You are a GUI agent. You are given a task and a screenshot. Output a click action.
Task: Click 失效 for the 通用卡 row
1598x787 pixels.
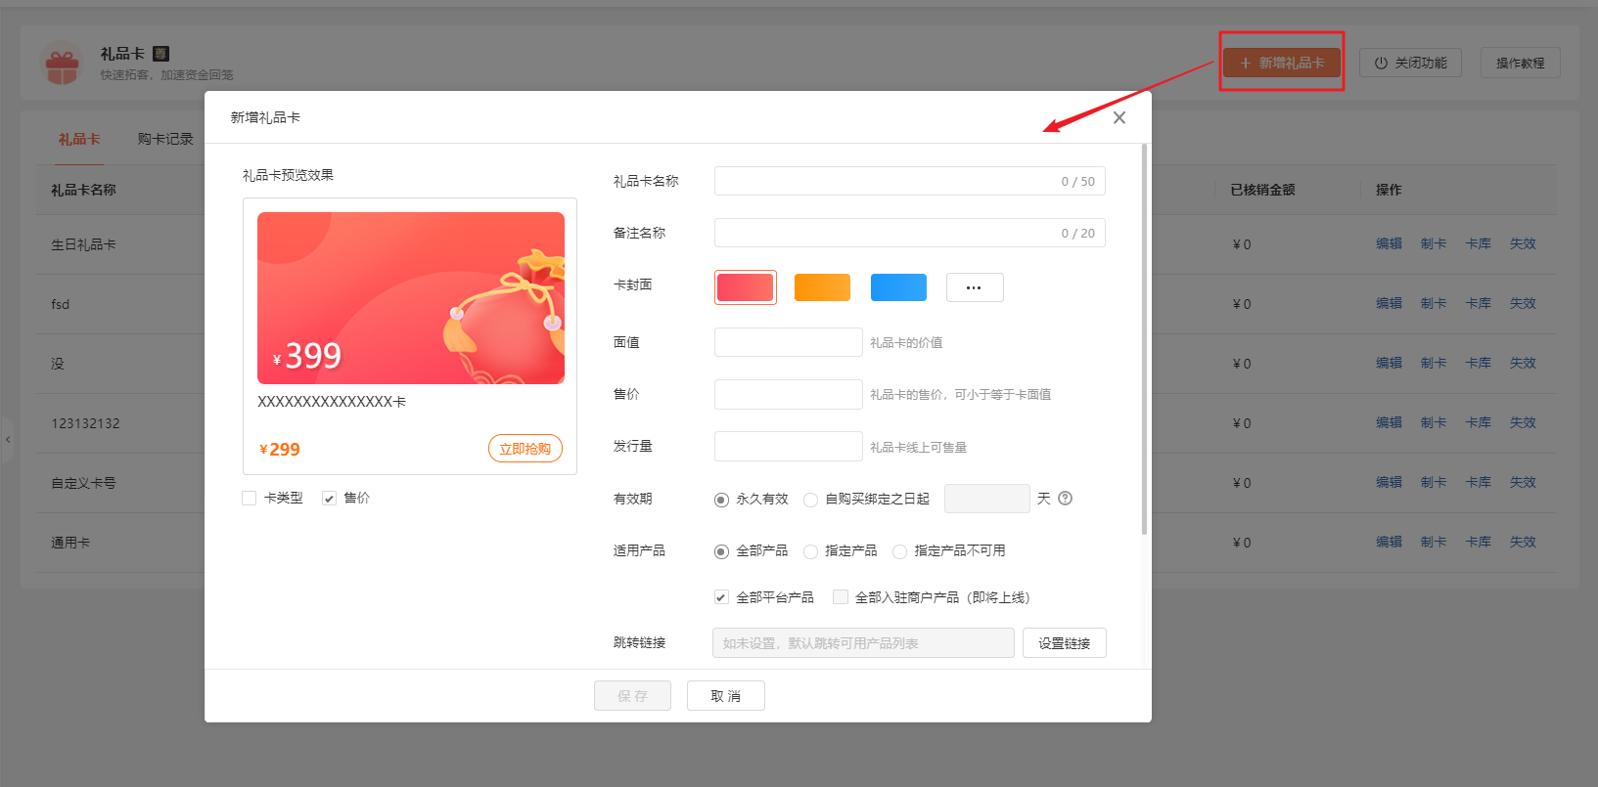coord(1523,543)
